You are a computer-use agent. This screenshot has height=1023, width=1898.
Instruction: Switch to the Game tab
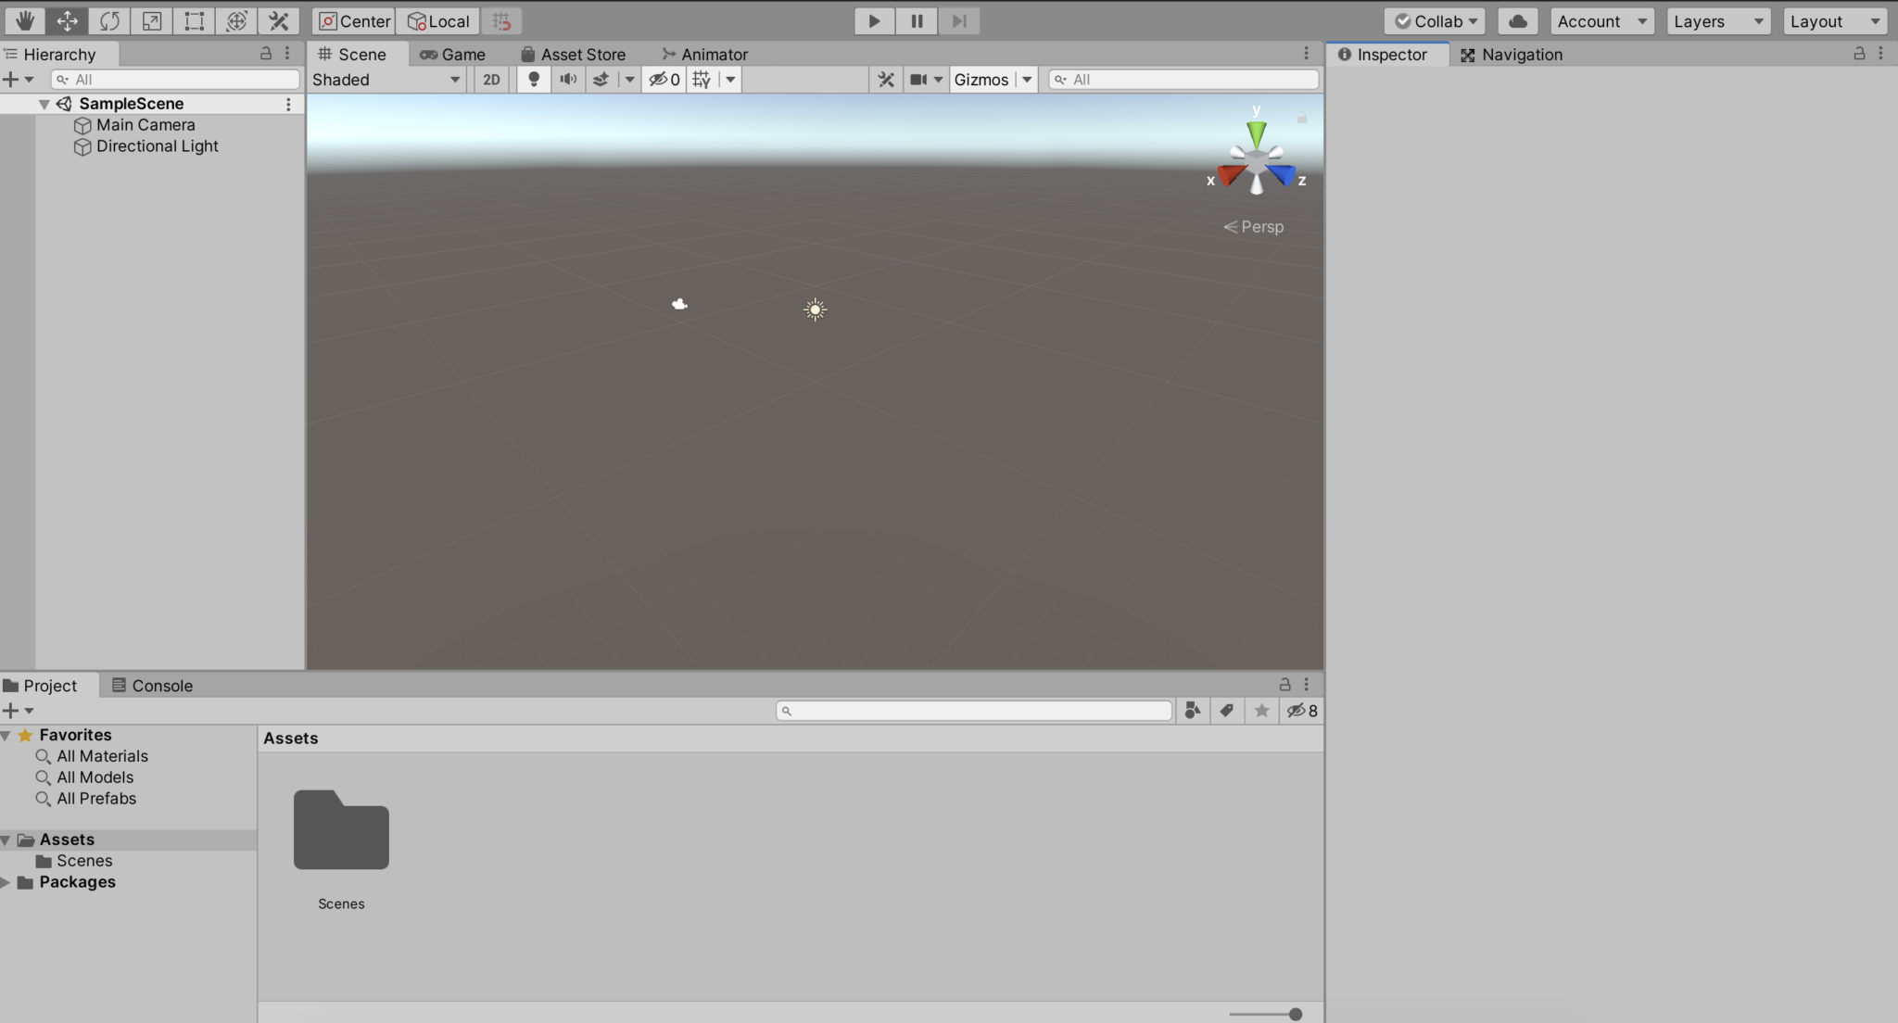[454, 54]
